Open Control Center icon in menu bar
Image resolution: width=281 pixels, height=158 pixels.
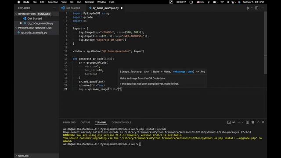coord(233,2)
